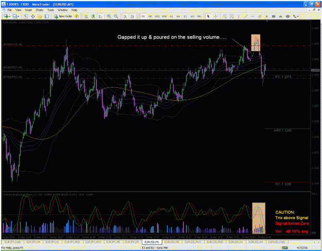Toggle the Navigator favorites star icon
The width and height of the screenshot is (322, 251).
pyautogui.click(x=40, y=16)
